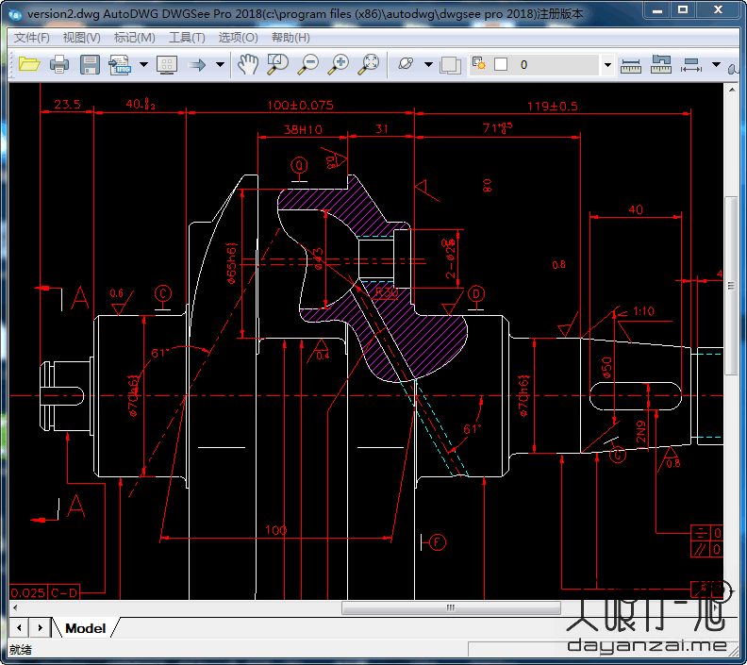Click the horizontal scrollbar left arrow
The width and height of the screenshot is (747, 665).
(x=16, y=607)
